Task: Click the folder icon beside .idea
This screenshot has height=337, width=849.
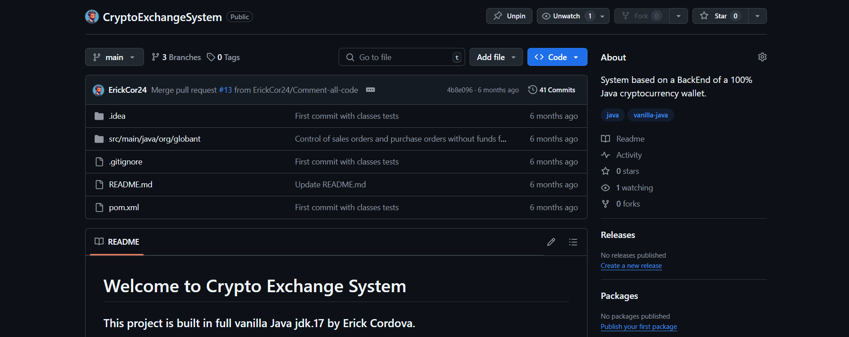Action: tap(99, 116)
